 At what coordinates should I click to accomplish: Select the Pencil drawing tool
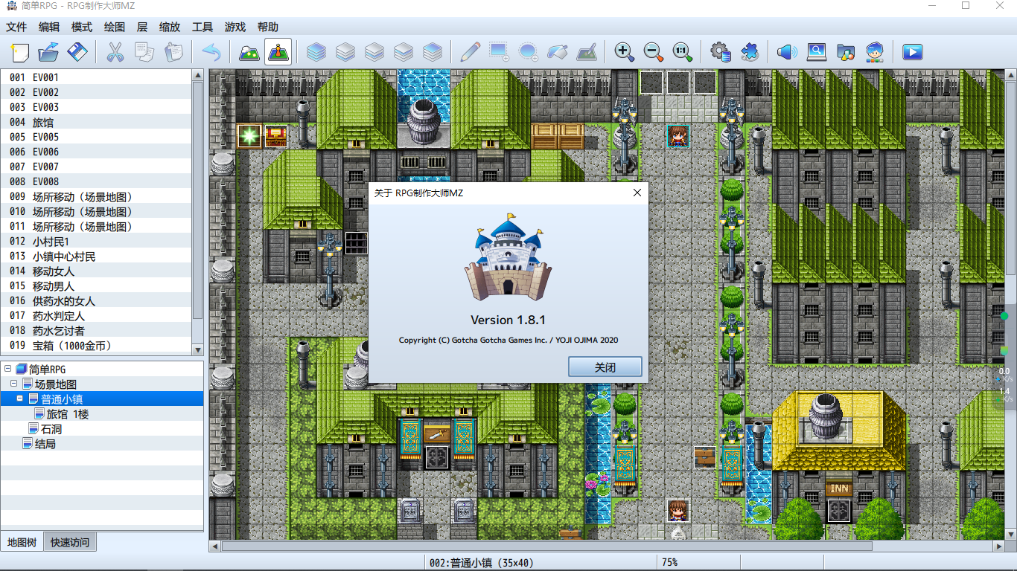(470, 52)
